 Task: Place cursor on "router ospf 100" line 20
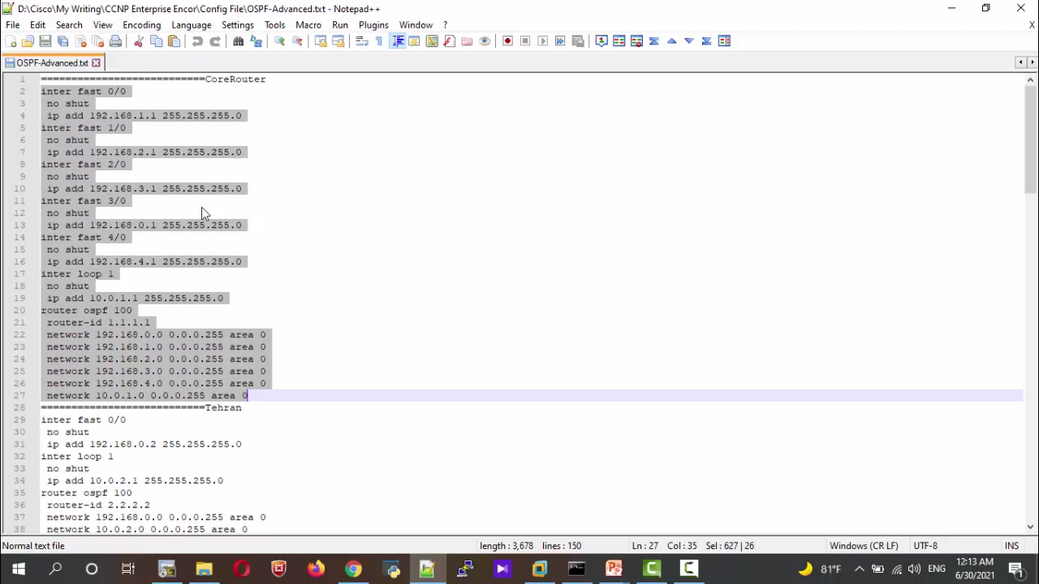[86, 311]
